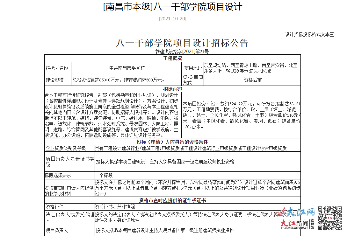The image size is (347, 236).
Task: Click the 项目地址 label cell
Action: (193, 68)
